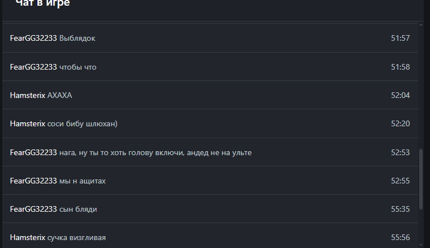Image resolution: width=430 pixels, height=248 pixels.
Task: Click the vertical scrollbar thumb in chat
Action: [x=421, y=179]
